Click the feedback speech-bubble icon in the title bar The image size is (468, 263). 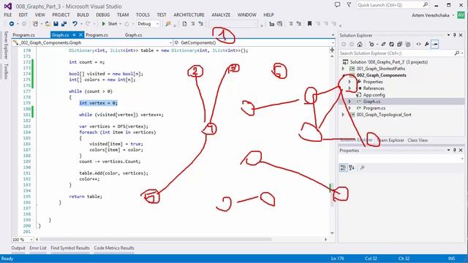click(x=337, y=5)
